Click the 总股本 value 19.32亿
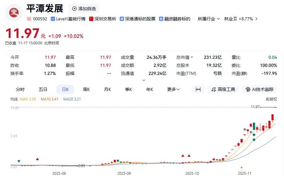Screen dimensions: 284x176 click(214, 65)
